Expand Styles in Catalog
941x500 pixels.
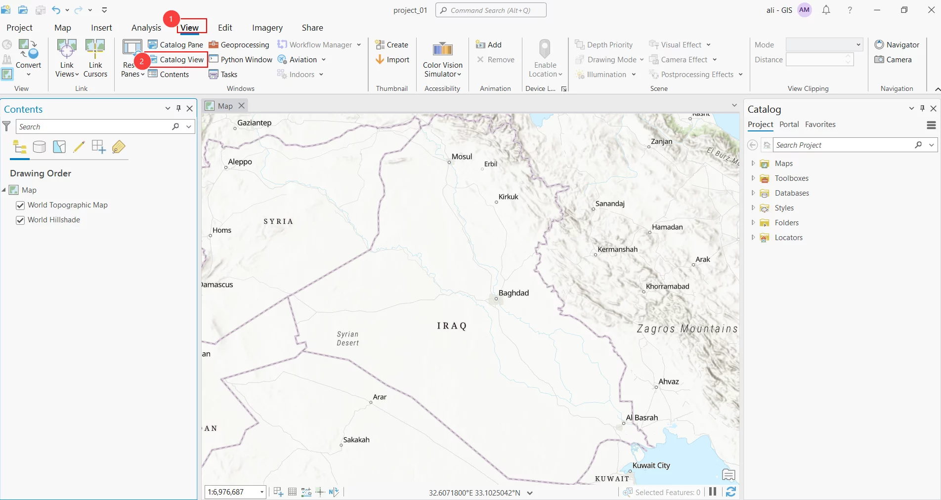pyautogui.click(x=753, y=208)
